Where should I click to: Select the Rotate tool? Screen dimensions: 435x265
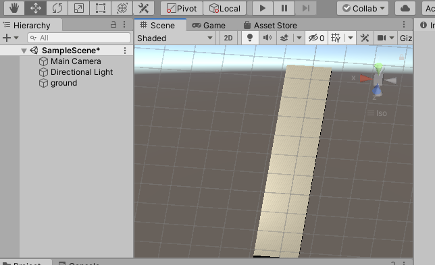[x=57, y=8]
